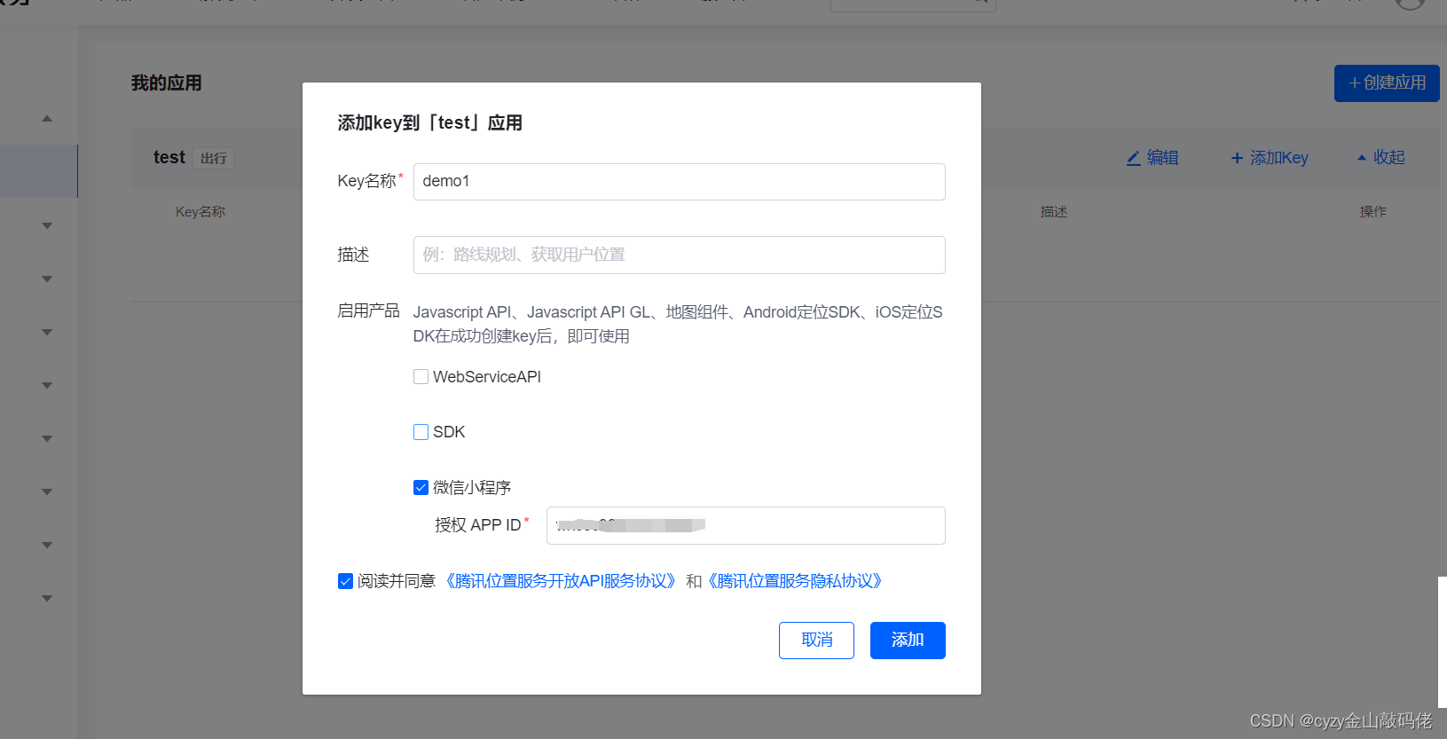Tick the SDK checkbox

[x=421, y=432]
